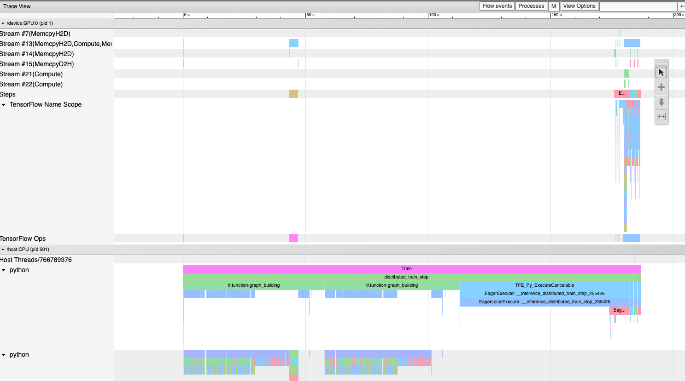Select the Stream #13 row label
This screenshot has width=685, height=381.
tap(56, 44)
